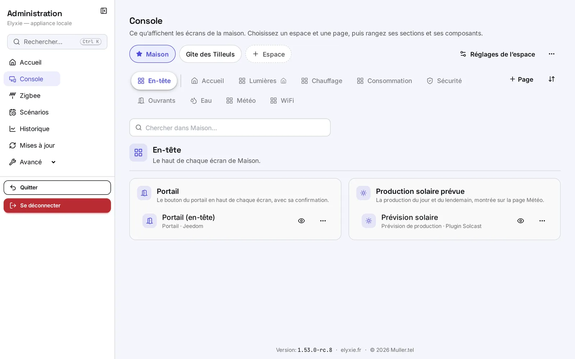Collapse the sidebar panel icon
The width and height of the screenshot is (575, 359).
(104, 11)
